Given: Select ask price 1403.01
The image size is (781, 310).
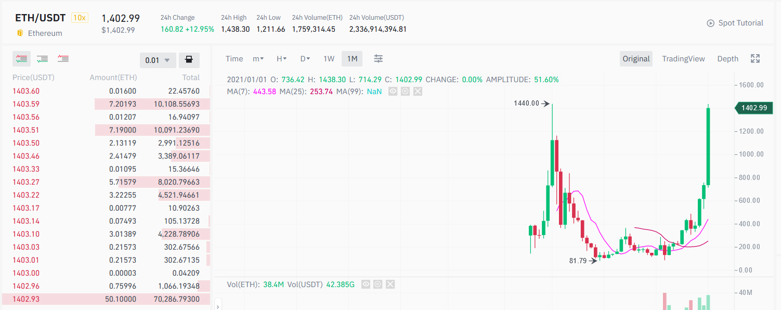Looking at the screenshot, I should pos(25,260).
